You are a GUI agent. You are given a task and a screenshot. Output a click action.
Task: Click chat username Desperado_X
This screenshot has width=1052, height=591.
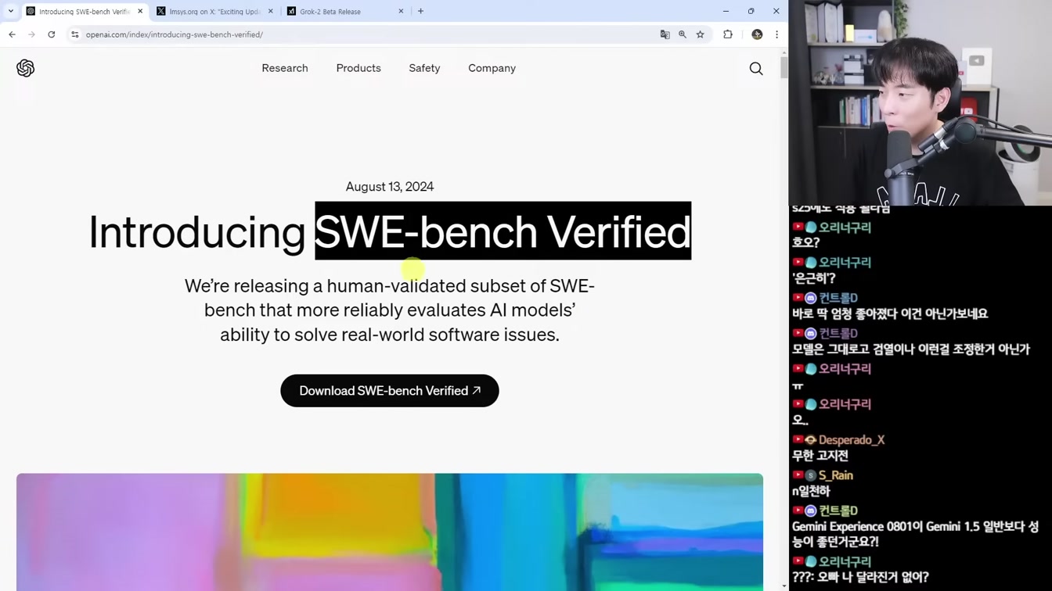pyautogui.click(x=852, y=440)
